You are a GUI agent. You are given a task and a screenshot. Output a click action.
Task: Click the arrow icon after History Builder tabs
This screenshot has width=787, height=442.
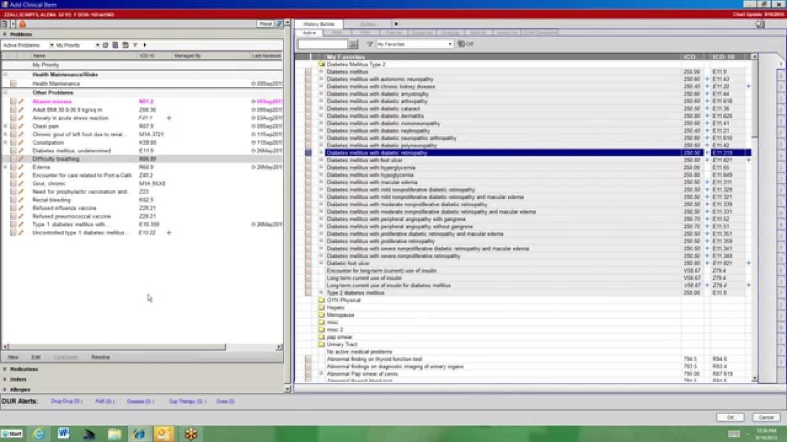396,24
